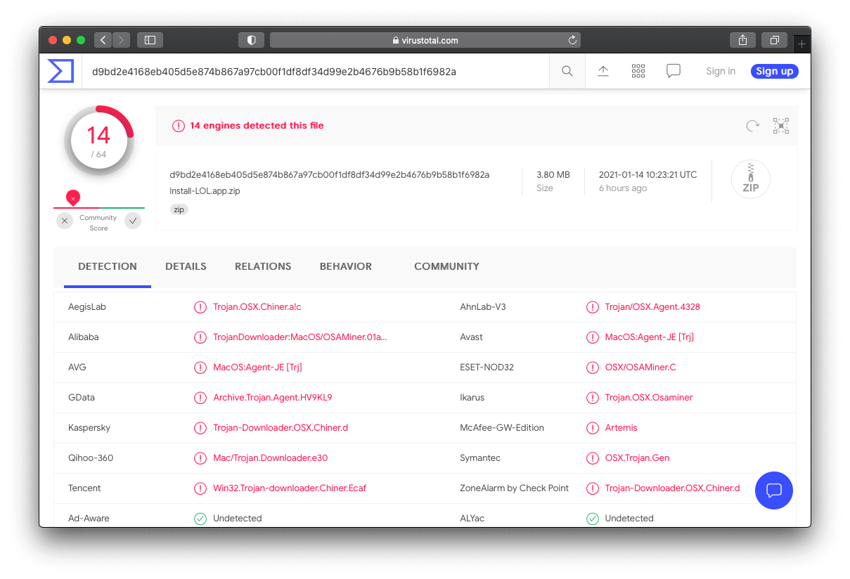Click Win32.Trojan-downloader.Chiner.Ecaf detection

click(290, 488)
